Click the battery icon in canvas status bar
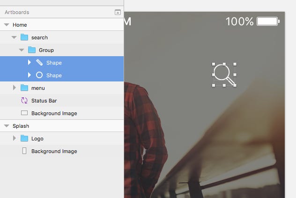 click(268, 22)
